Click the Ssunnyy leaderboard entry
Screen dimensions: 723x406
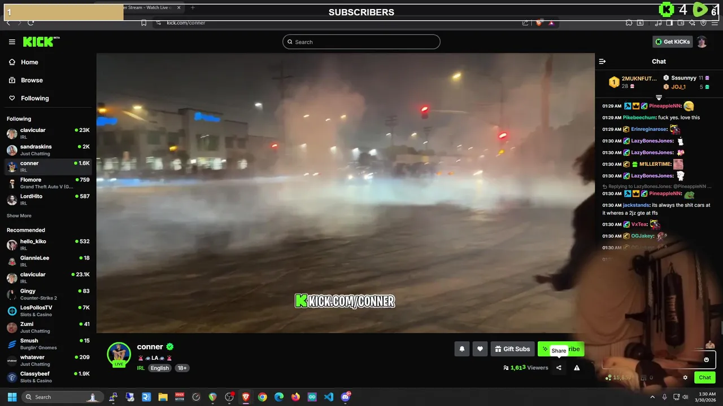pyautogui.click(x=687, y=78)
